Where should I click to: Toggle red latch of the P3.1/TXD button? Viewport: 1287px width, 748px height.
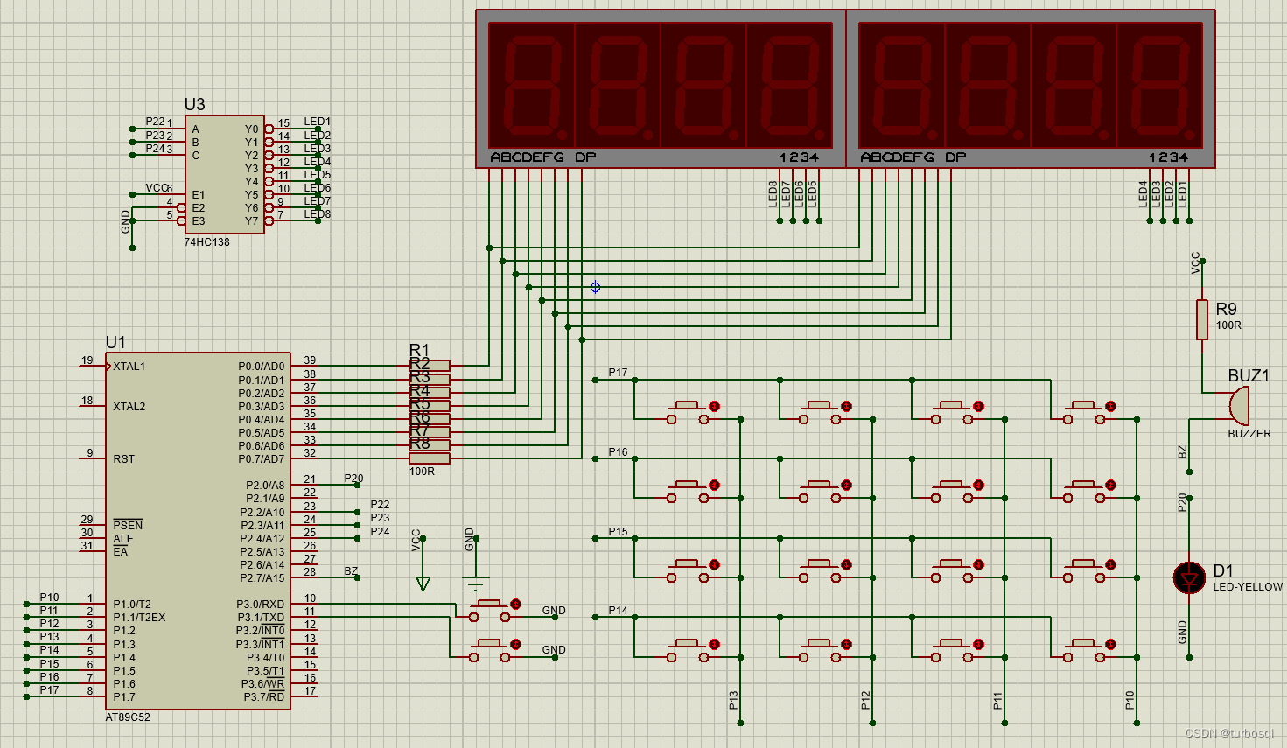click(515, 644)
